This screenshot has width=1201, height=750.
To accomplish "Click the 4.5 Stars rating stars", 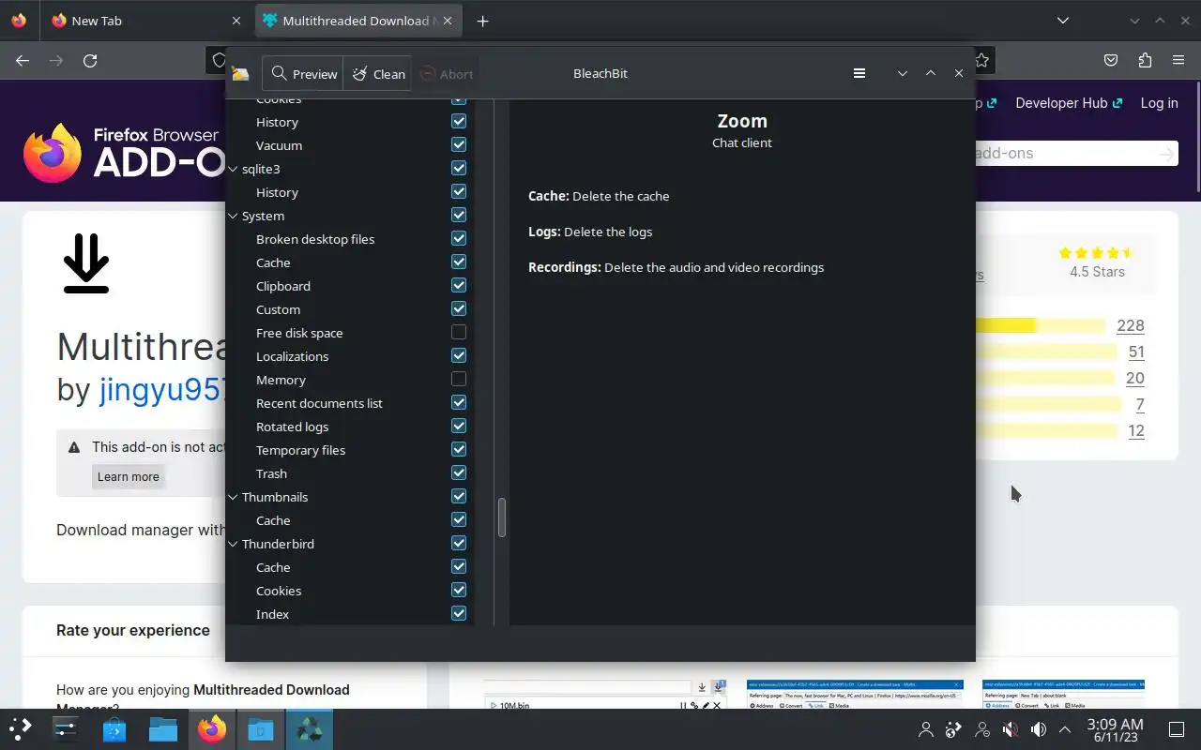I will click(1097, 253).
